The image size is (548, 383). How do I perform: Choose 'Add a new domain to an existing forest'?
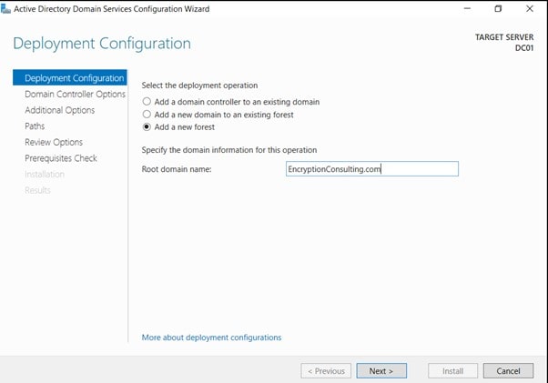(147, 115)
